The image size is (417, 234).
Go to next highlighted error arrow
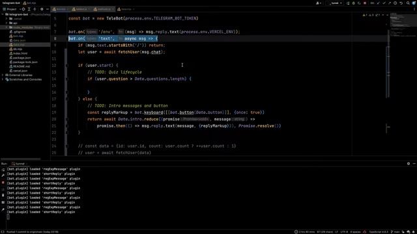pos(387,15)
